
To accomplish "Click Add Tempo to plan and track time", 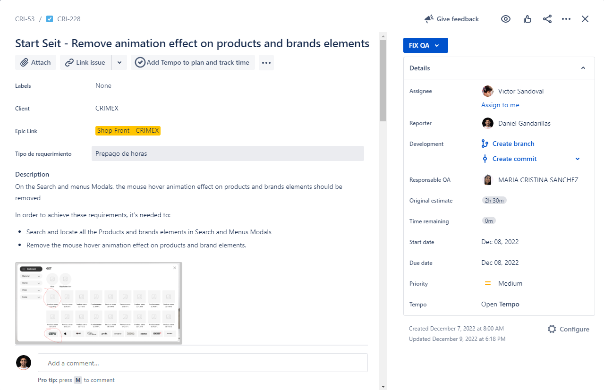I will point(193,62).
